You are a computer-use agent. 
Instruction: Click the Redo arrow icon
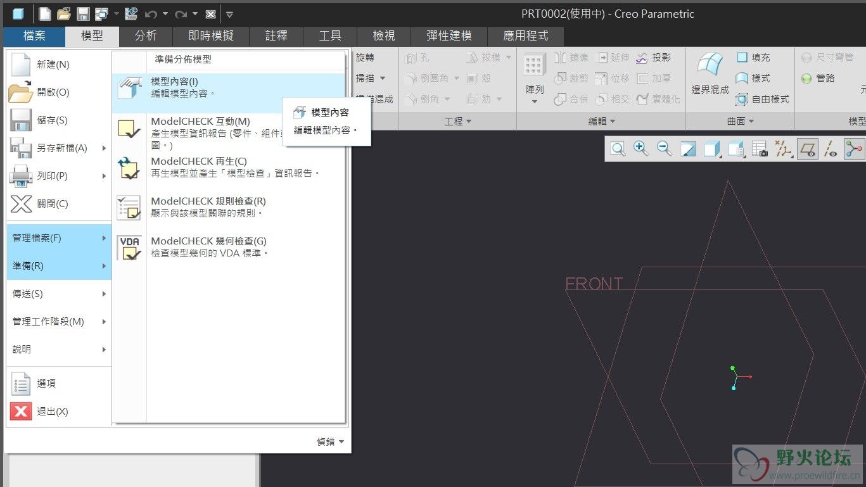coord(181,14)
